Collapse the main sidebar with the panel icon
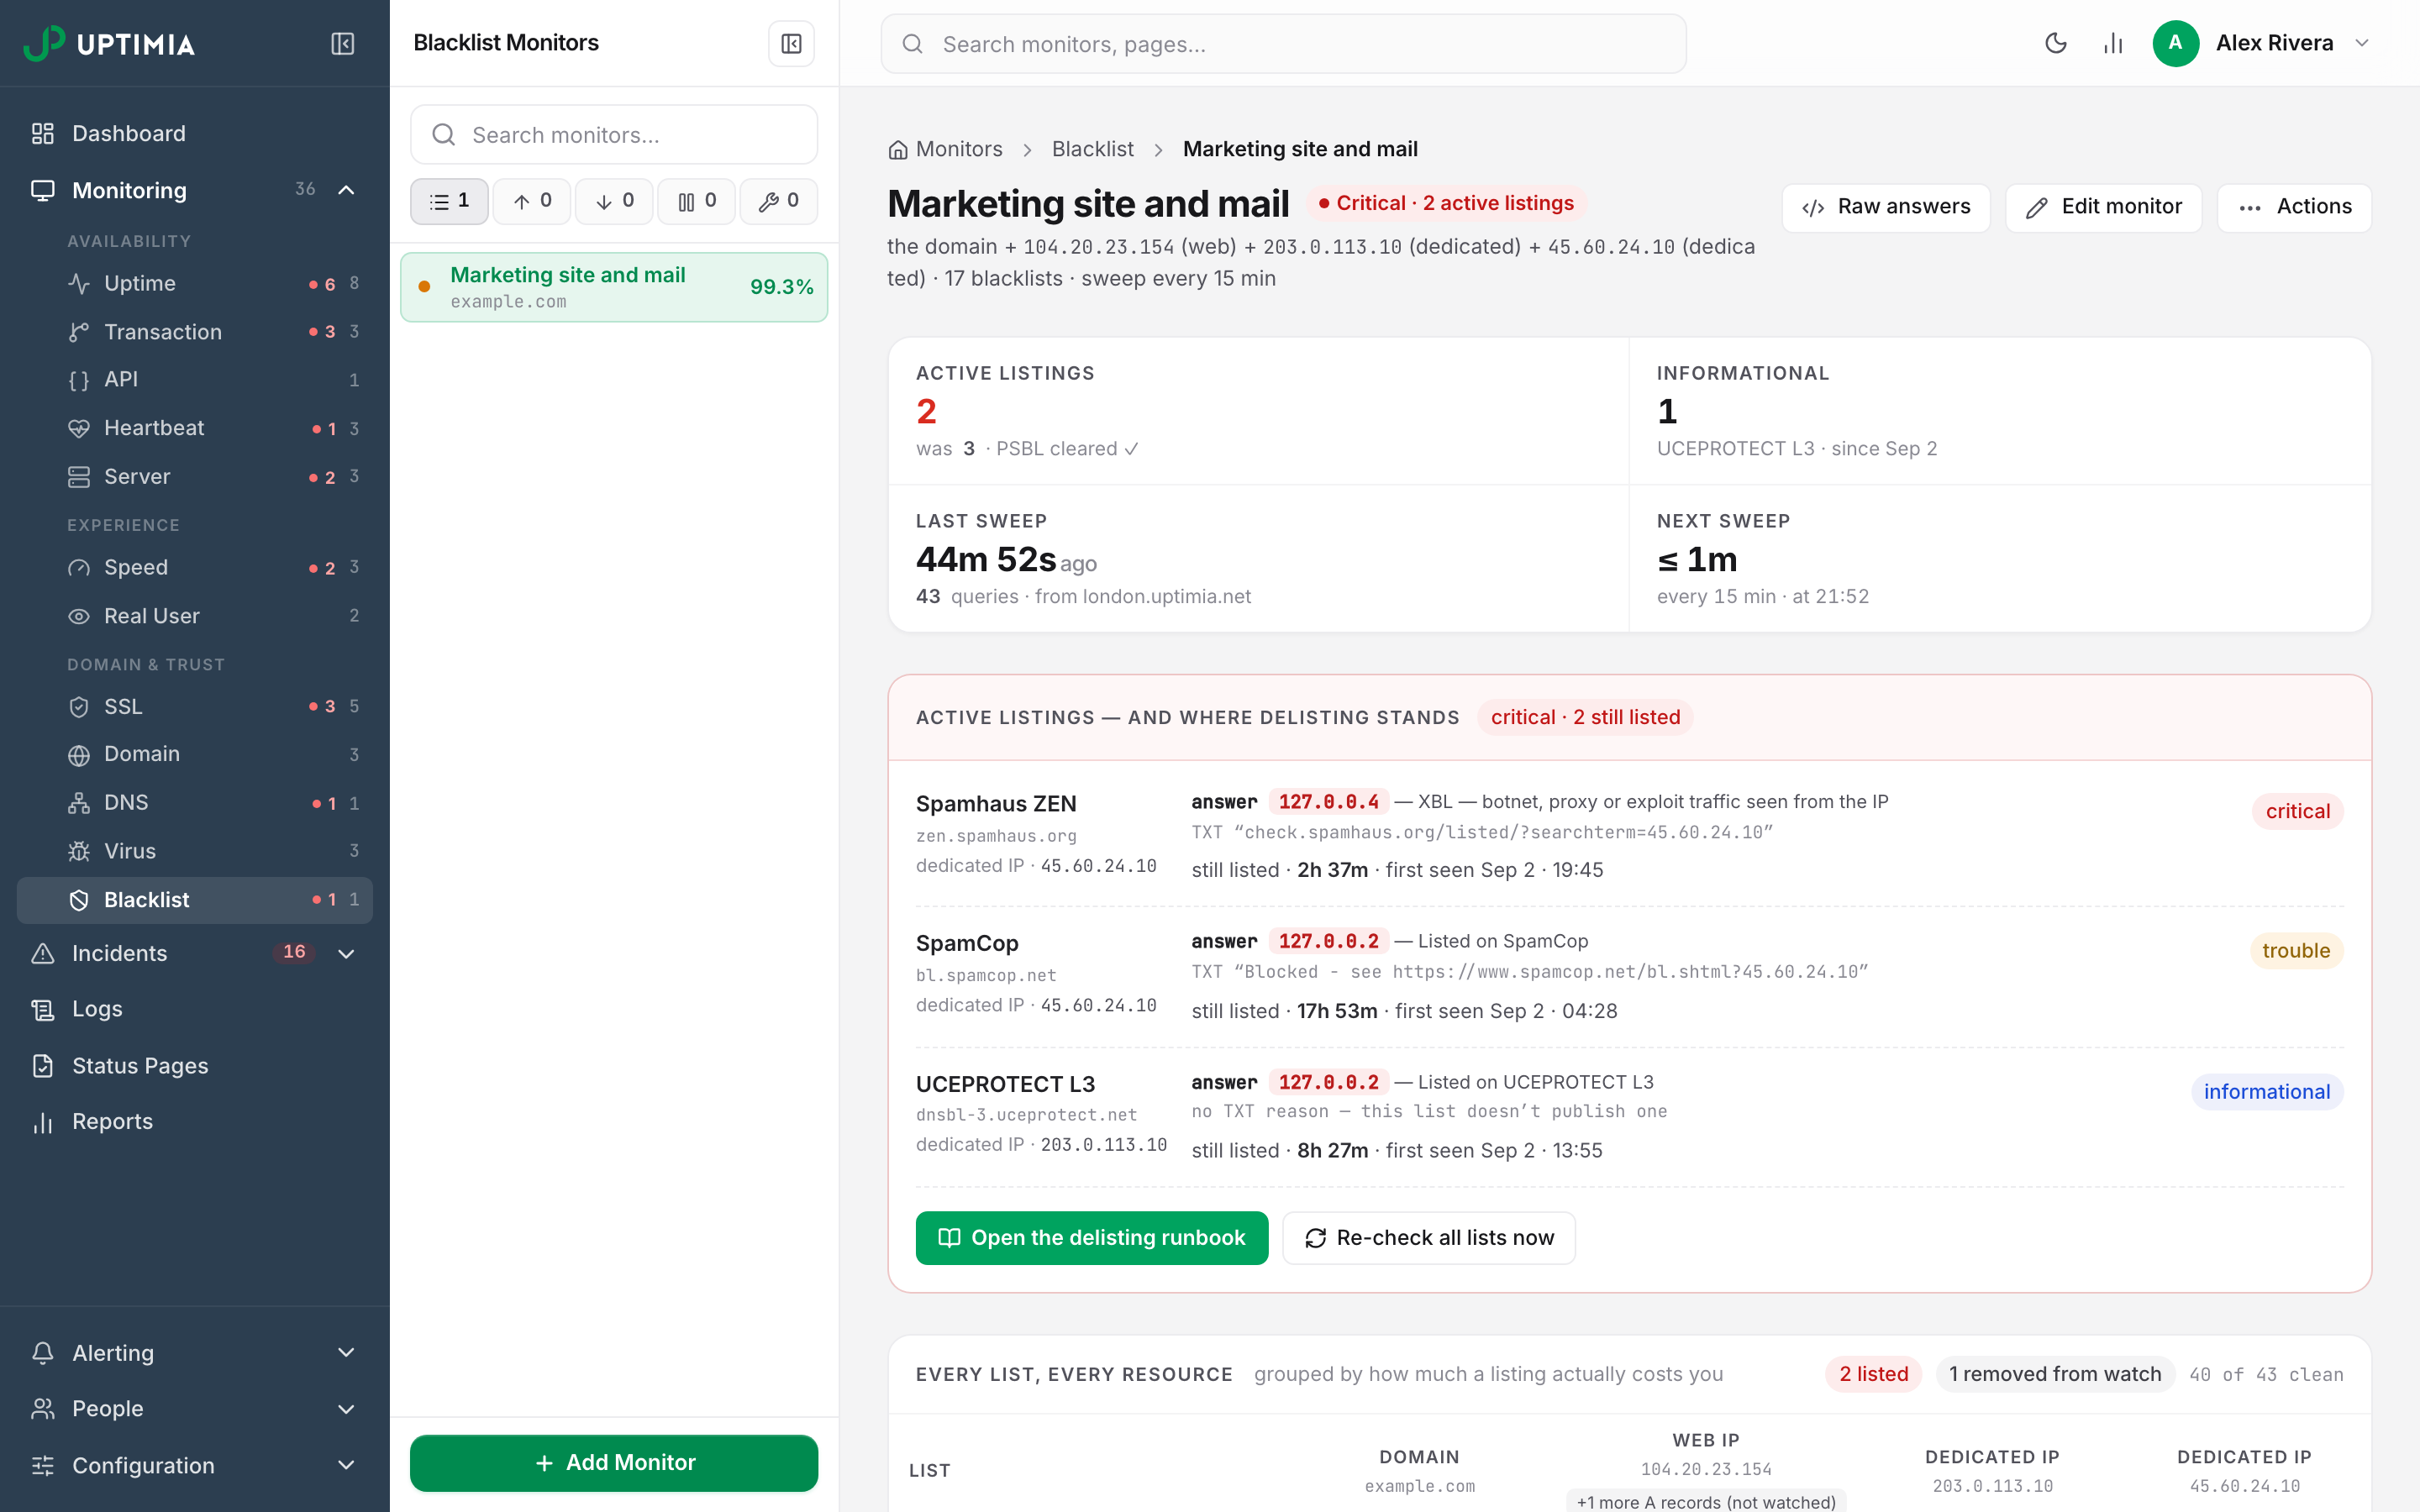This screenshot has height=1512, width=2420. pos(342,44)
